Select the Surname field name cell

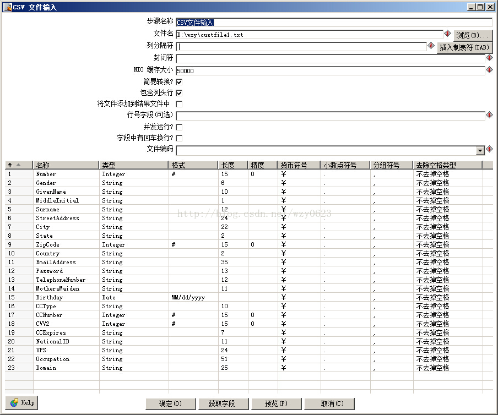pos(66,209)
